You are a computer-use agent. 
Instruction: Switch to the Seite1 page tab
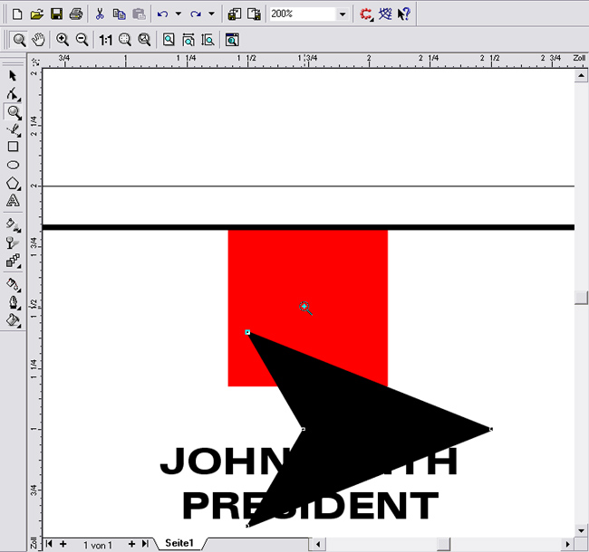click(x=179, y=543)
